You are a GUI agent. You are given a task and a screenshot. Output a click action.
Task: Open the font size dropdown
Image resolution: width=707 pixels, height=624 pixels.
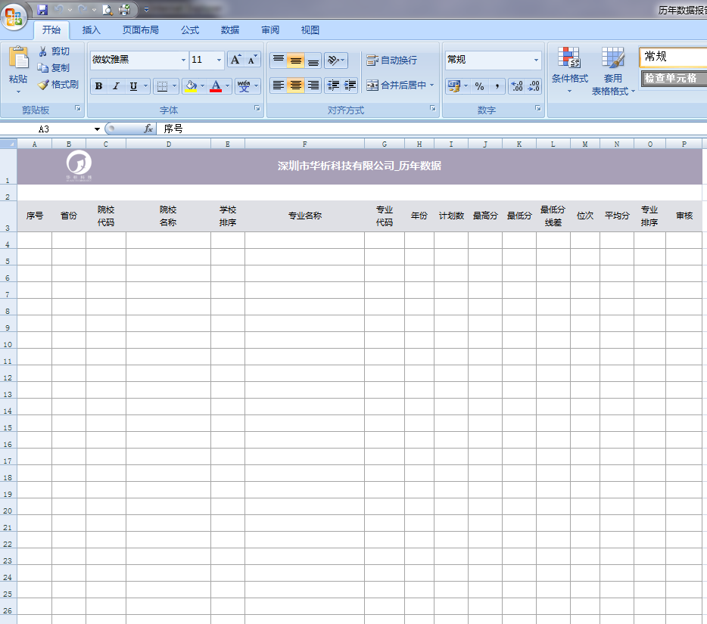(x=219, y=60)
